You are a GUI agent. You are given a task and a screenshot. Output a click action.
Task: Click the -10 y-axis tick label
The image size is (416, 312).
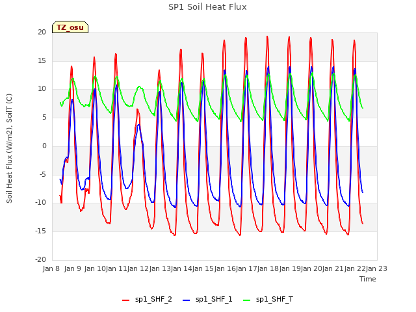(x=40, y=203)
